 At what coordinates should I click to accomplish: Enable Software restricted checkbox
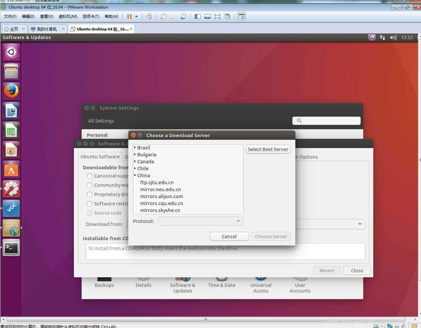pos(90,204)
